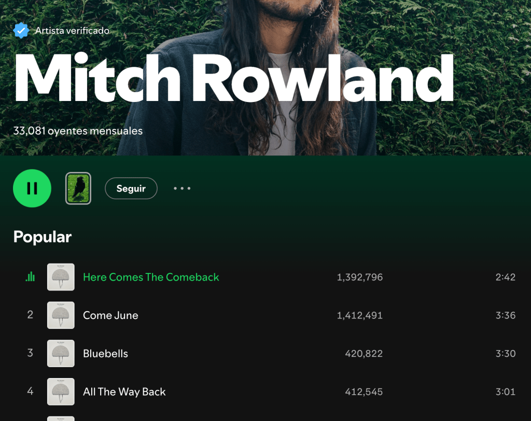Open the three-dot more options menu
Viewport: 531px width, 421px height.
182,188
